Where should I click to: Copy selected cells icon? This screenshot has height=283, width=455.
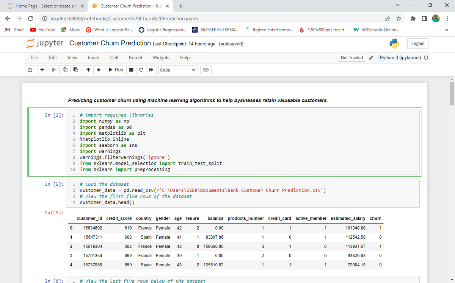coord(65,70)
